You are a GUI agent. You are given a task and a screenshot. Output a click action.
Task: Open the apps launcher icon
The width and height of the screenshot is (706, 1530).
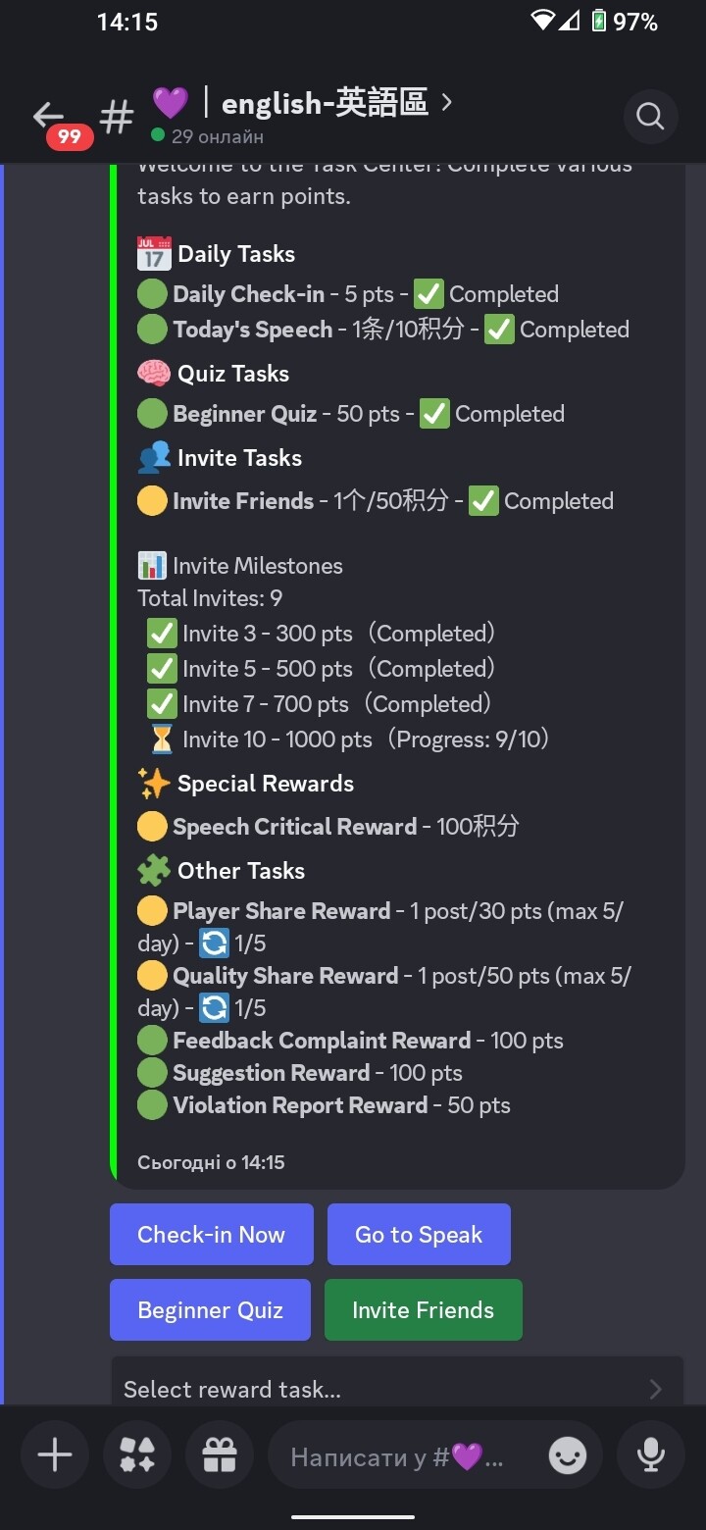137,1455
